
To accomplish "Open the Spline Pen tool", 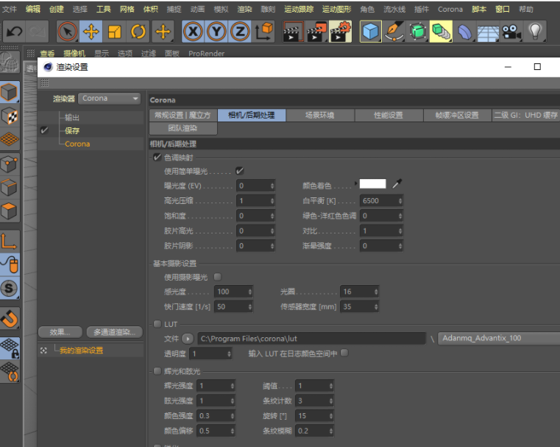I will point(394,32).
